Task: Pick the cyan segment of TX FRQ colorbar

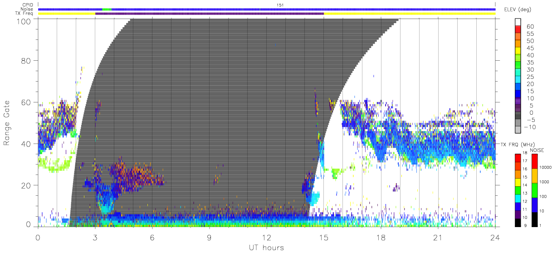Action: (x=518, y=198)
